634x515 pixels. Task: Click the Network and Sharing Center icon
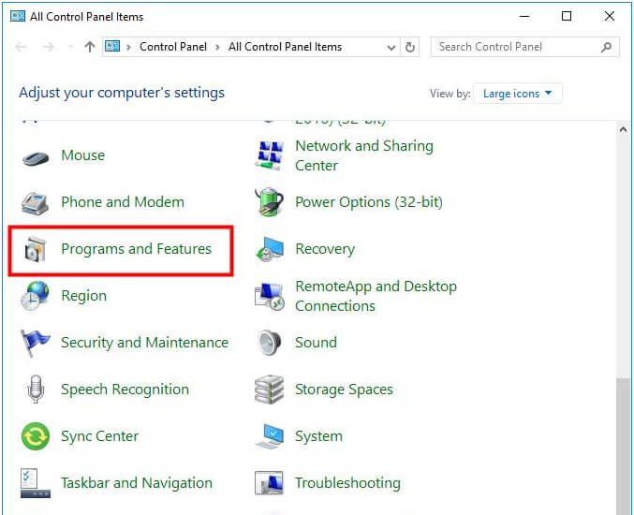pyautogui.click(x=270, y=155)
